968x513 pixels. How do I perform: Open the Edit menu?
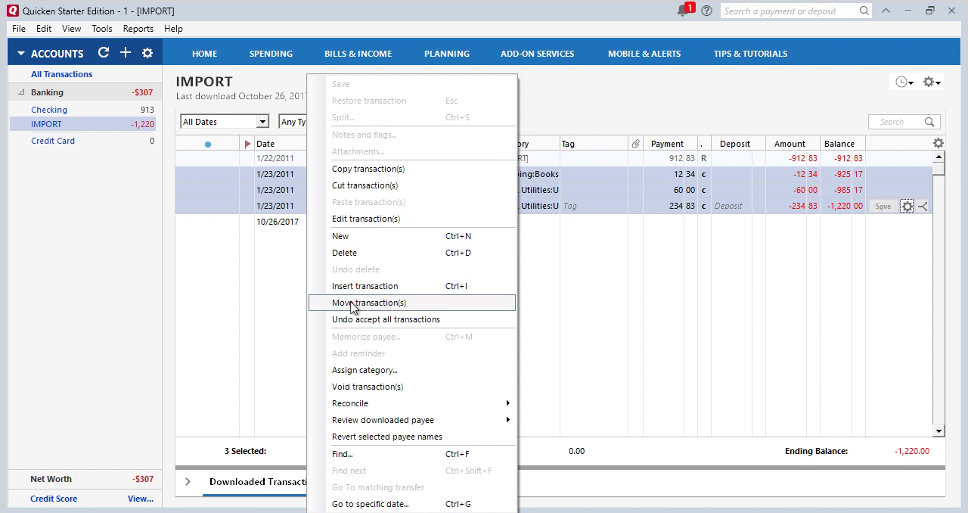tap(44, 29)
